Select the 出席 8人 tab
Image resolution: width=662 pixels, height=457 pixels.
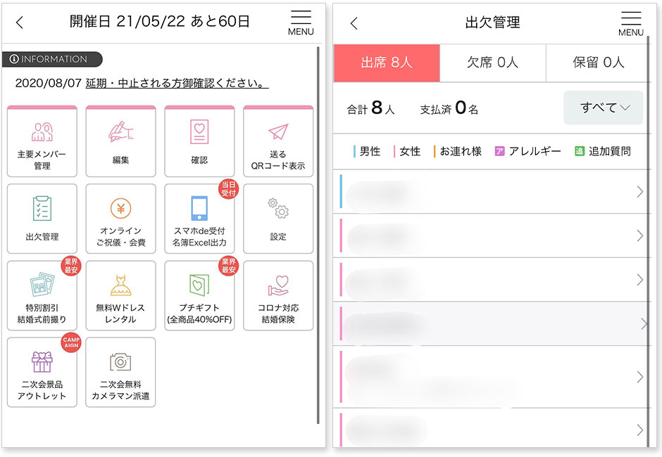(x=387, y=63)
